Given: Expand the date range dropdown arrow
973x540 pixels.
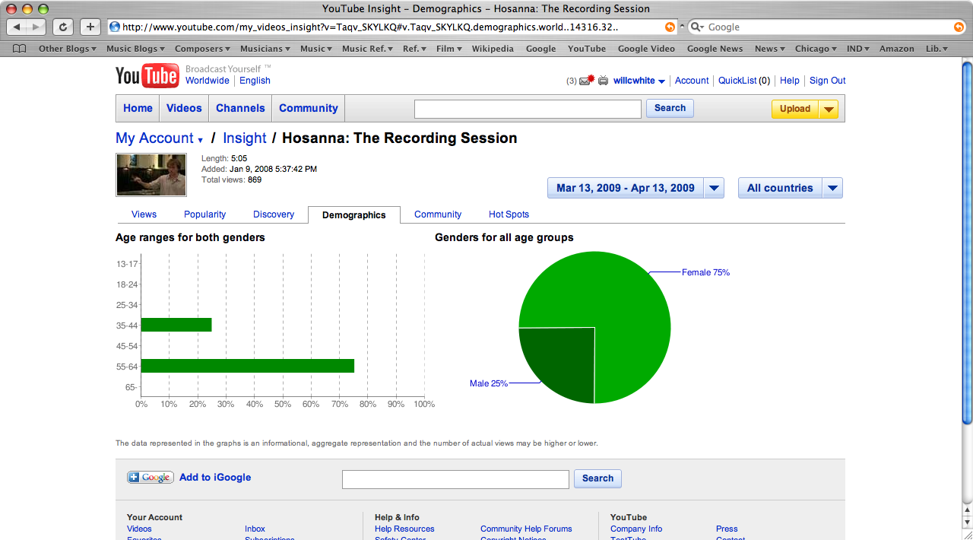Looking at the screenshot, I should tap(714, 188).
